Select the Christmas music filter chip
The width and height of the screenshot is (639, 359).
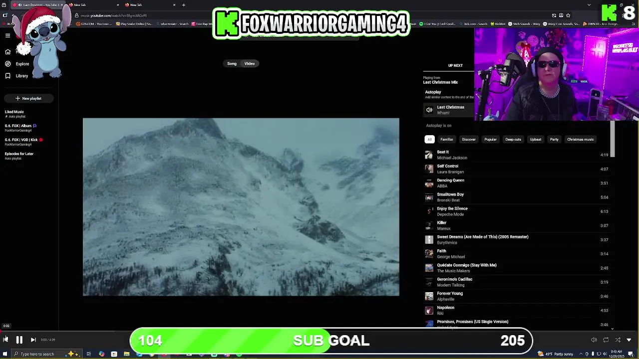[x=581, y=139]
